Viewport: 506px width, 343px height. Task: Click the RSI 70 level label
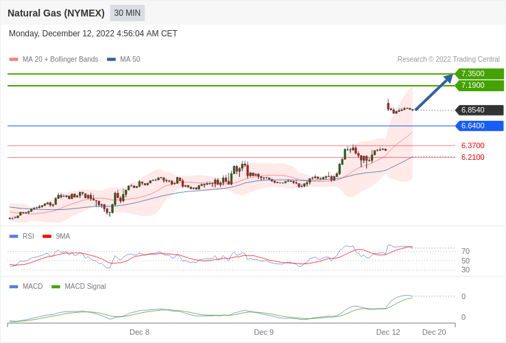click(466, 251)
